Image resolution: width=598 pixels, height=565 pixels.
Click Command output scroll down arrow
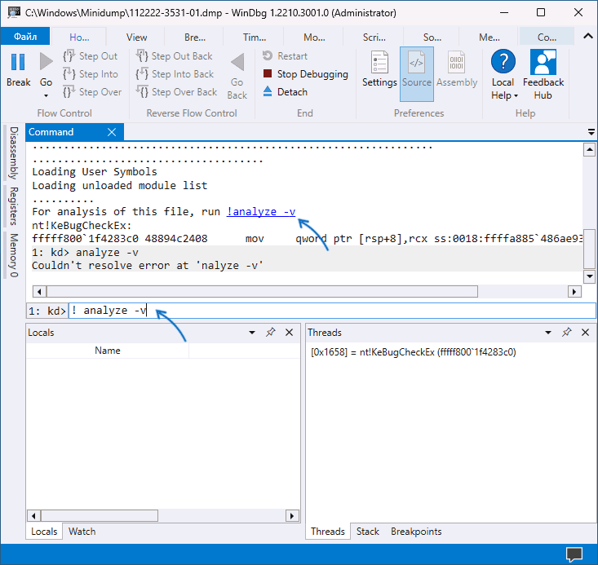590,276
